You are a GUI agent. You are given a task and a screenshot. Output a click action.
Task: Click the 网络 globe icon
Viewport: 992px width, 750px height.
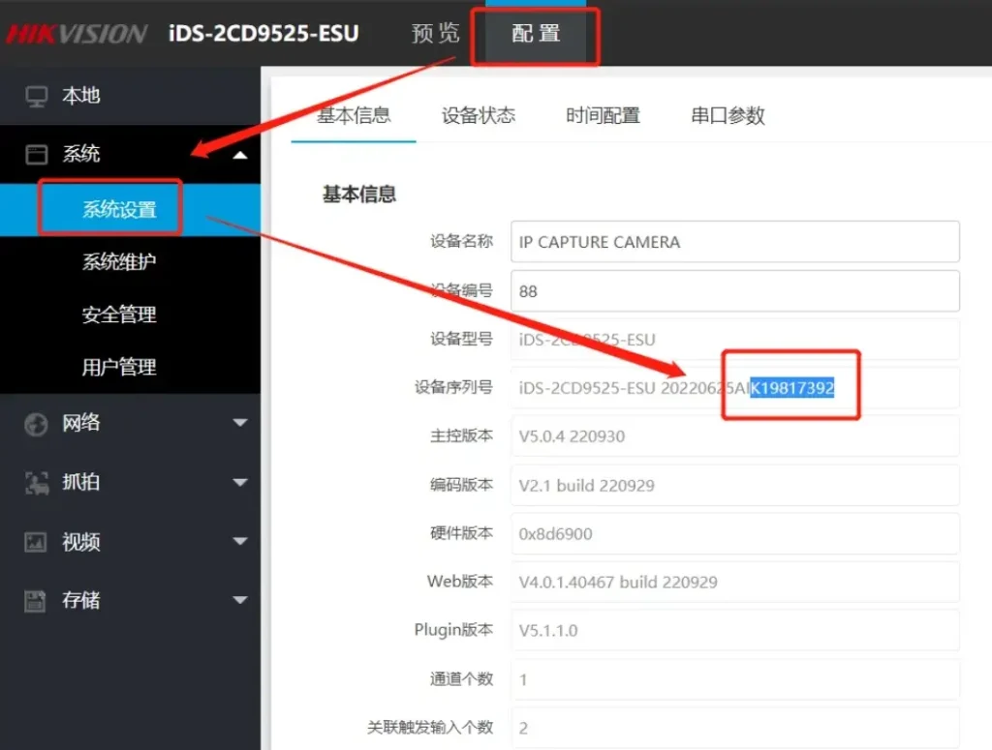(x=35, y=424)
